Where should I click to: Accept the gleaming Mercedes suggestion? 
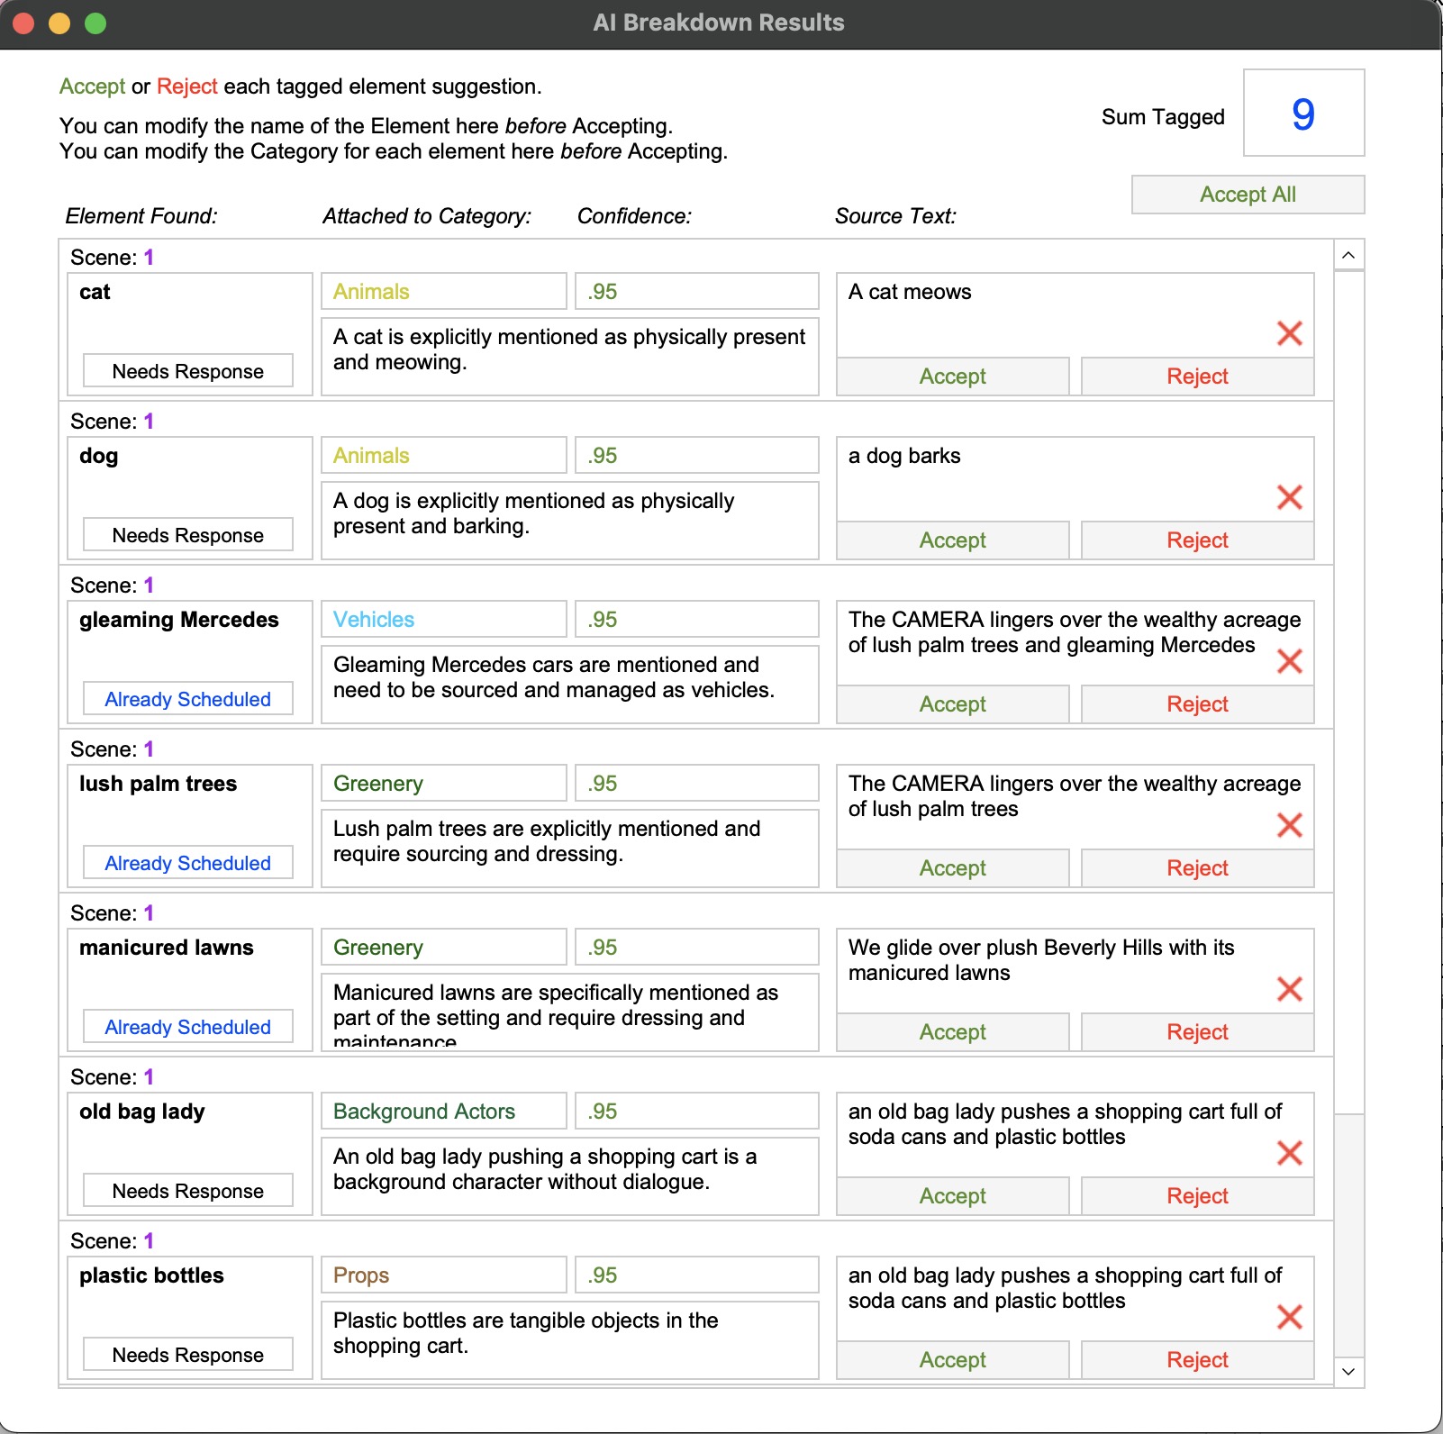pos(953,704)
